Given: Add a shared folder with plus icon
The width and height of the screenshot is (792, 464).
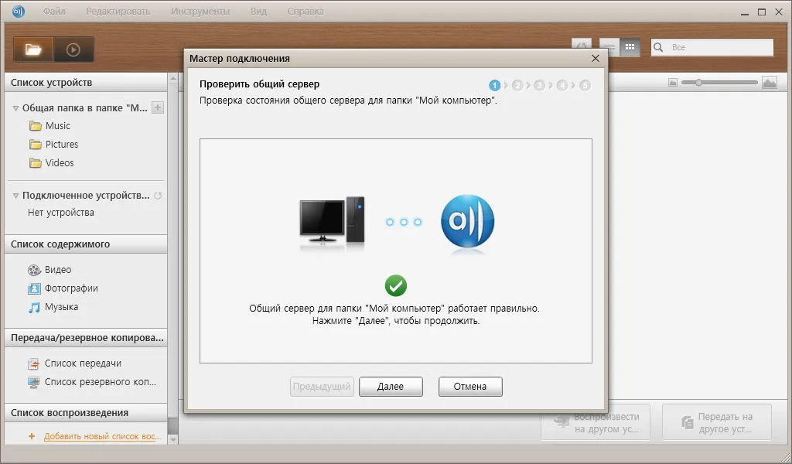Looking at the screenshot, I should 158,107.
